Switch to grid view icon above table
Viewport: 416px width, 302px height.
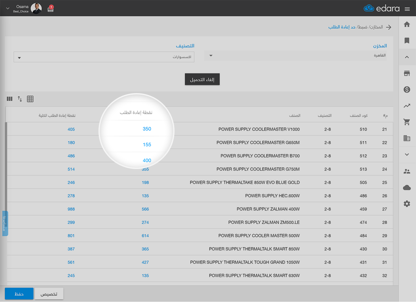tap(30, 99)
